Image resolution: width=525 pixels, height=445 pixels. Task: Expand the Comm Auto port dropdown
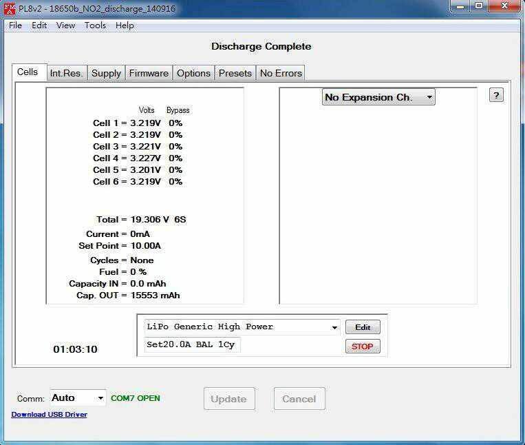tap(78, 397)
